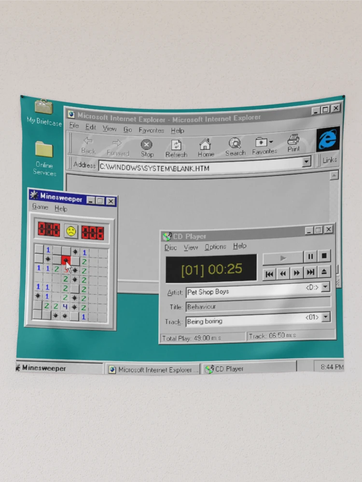This screenshot has height=482, width=362.
Task: Expand the Artist drive dropdown
Action: coord(325,287)
